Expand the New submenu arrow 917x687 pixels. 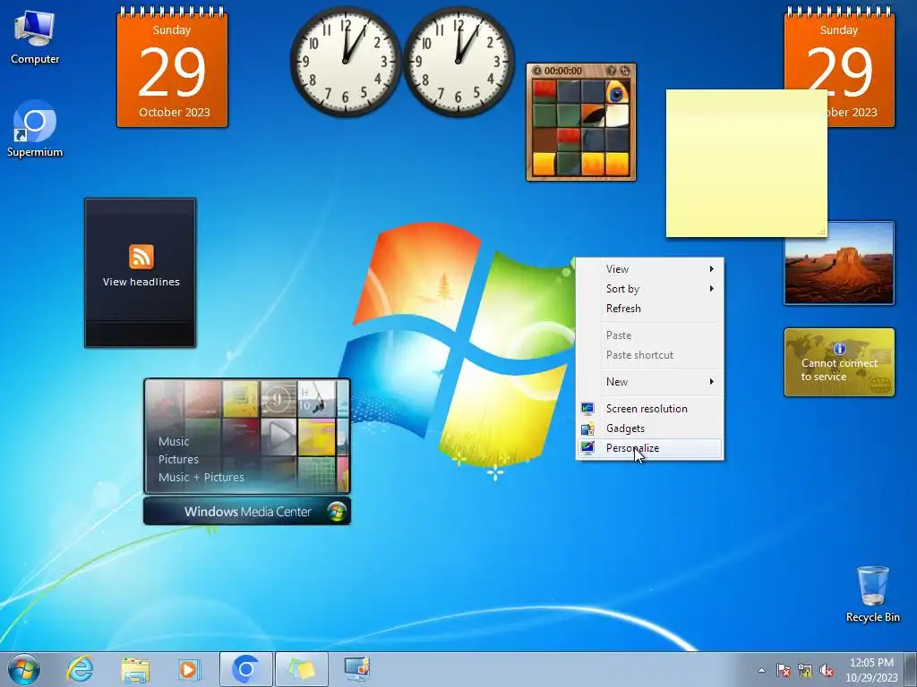tap(712, 381)
